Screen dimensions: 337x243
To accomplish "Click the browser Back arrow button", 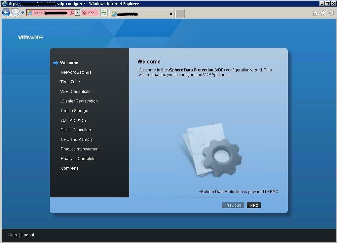I will point(6,13).
